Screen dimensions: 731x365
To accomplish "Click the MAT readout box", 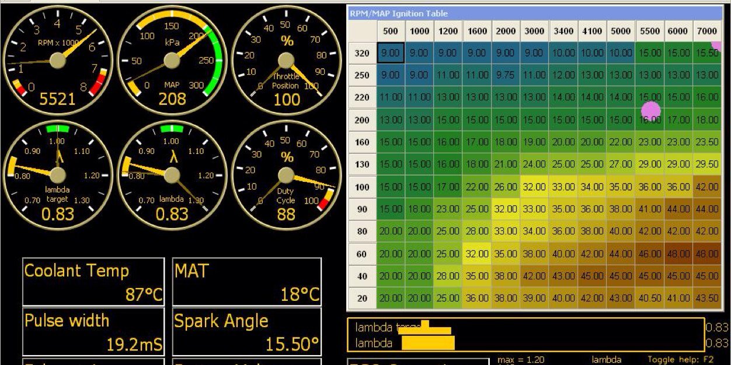I will click(247, 282).
